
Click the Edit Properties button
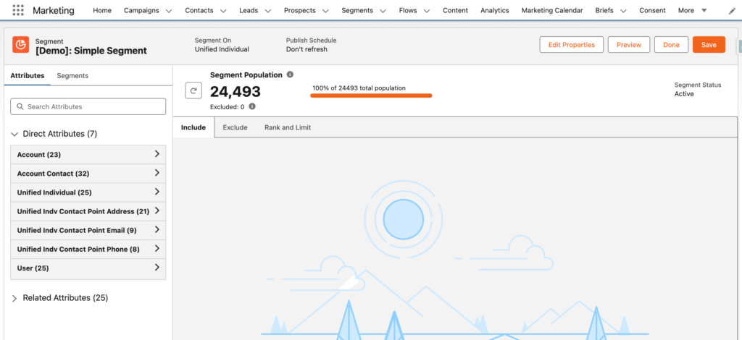pyautogui.click(x=571, y=45)
